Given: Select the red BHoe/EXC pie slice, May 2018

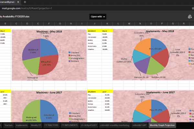Looking at the screenshot, I should [x=49, y=64].
